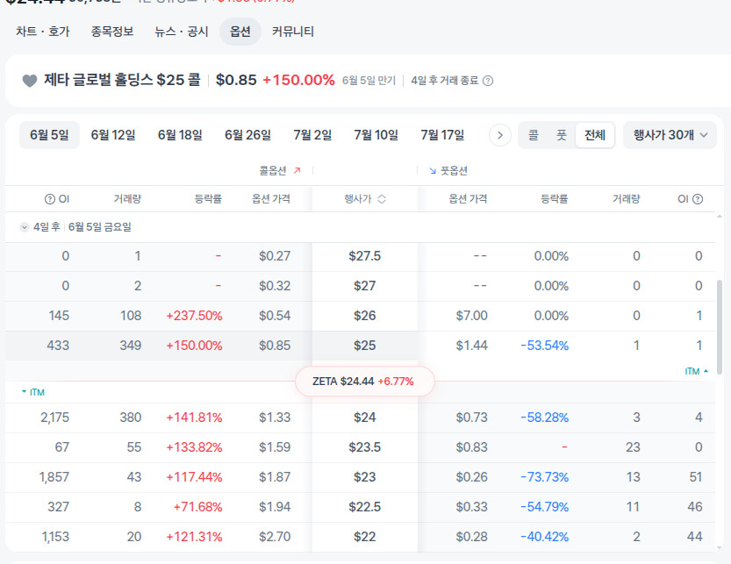731x564 pixels.
Task: Click the $24 strike price cell
Action: point(364,418)
